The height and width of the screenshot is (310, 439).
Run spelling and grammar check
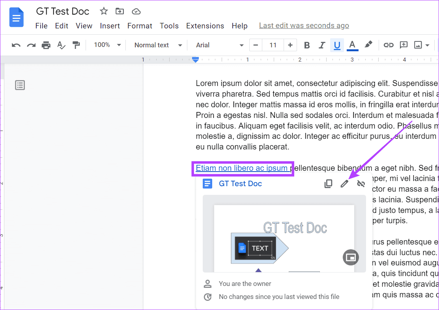(x=61, y=45)
